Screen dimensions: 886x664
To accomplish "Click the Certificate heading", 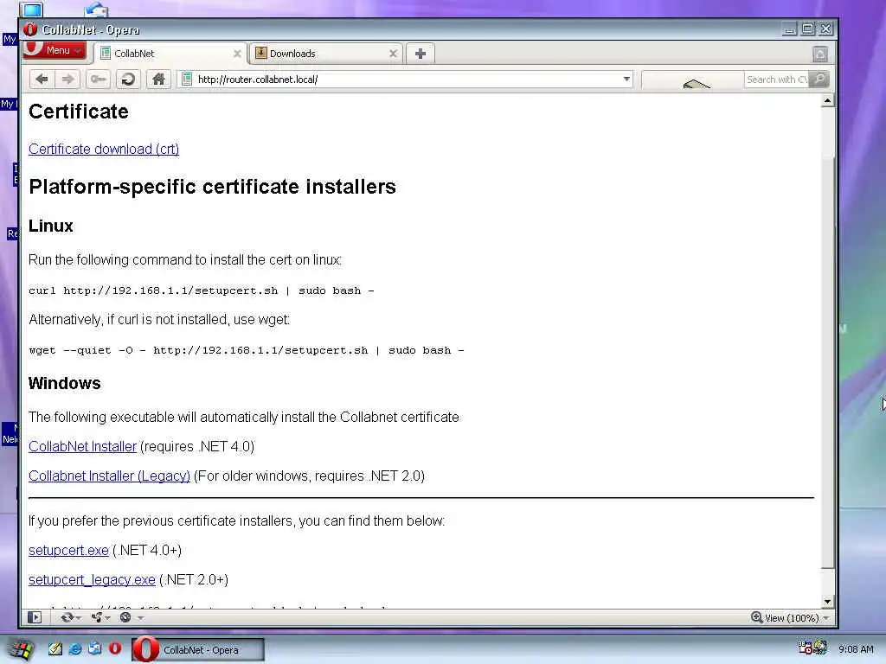I will point(79,112).
